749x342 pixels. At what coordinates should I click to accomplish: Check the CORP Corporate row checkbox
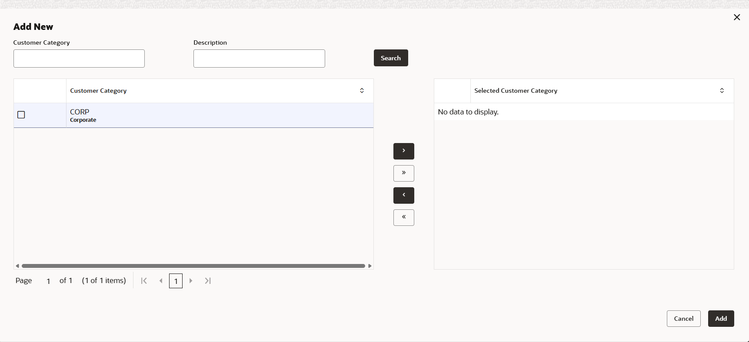(21, 115)
